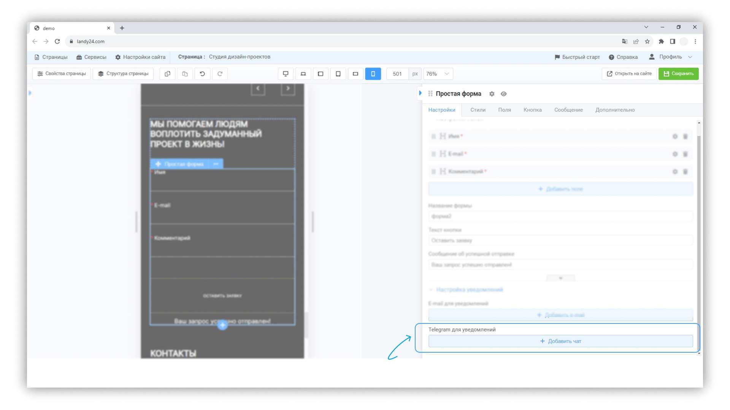
Task: Open the Страницы menu
Action: coord(51,57)
